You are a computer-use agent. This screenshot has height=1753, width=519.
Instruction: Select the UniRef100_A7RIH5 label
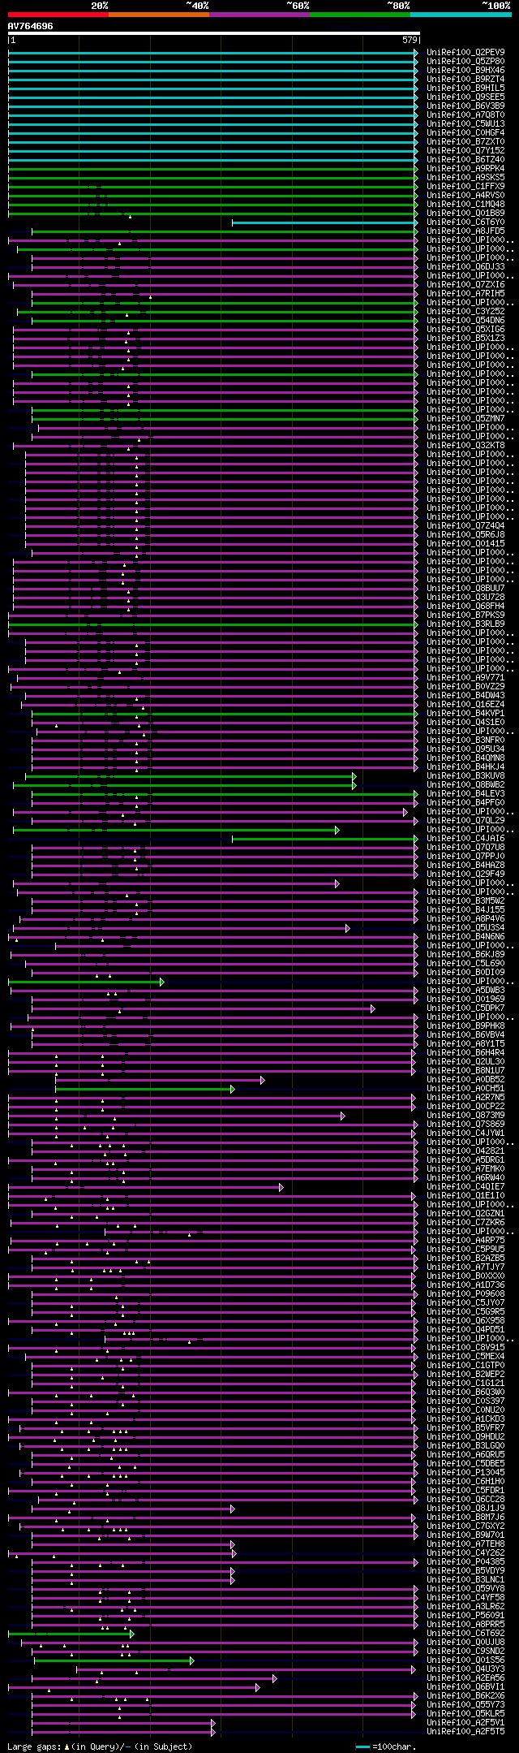click(465, 293)
